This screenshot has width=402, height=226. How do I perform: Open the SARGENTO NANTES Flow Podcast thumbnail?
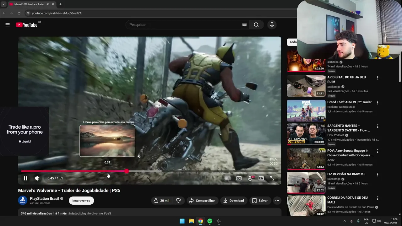(306, 134)
